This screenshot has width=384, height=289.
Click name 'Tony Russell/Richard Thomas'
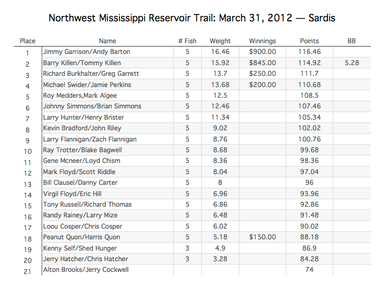click(88, 205)
